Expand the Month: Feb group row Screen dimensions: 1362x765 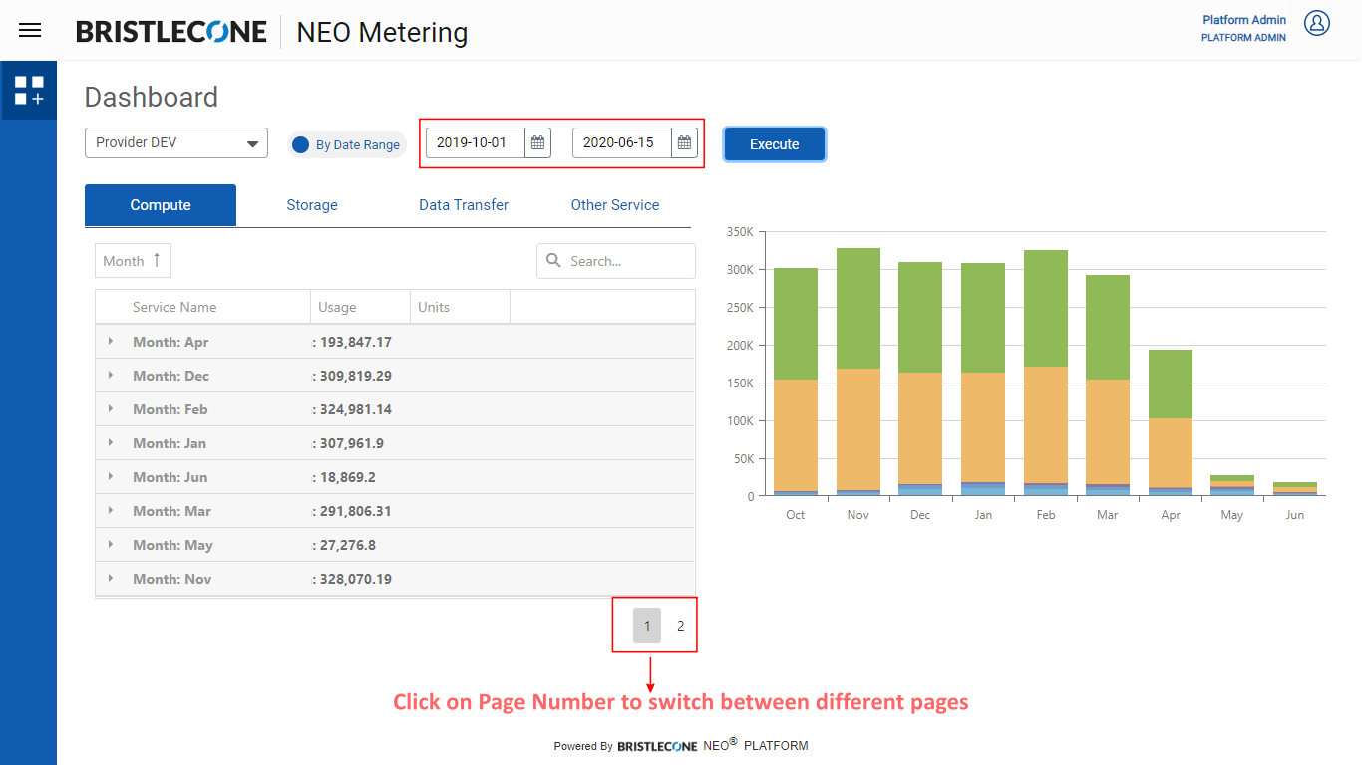click(x=111, y=409)
